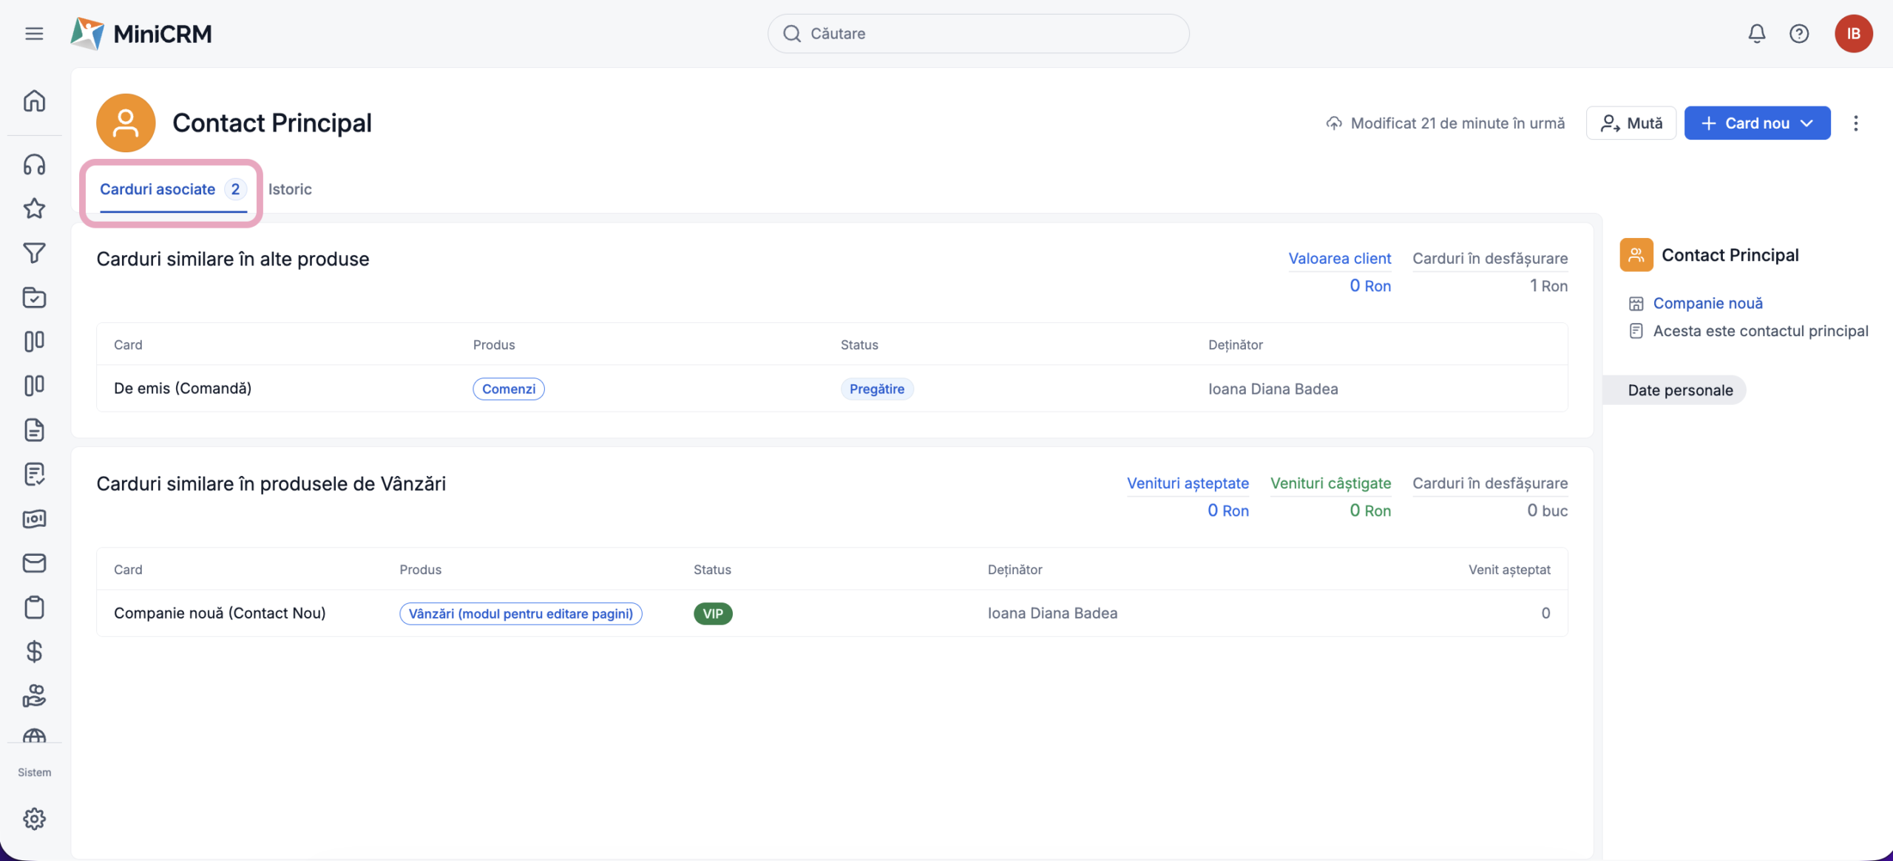Open the headset support icon

point(34,165)
